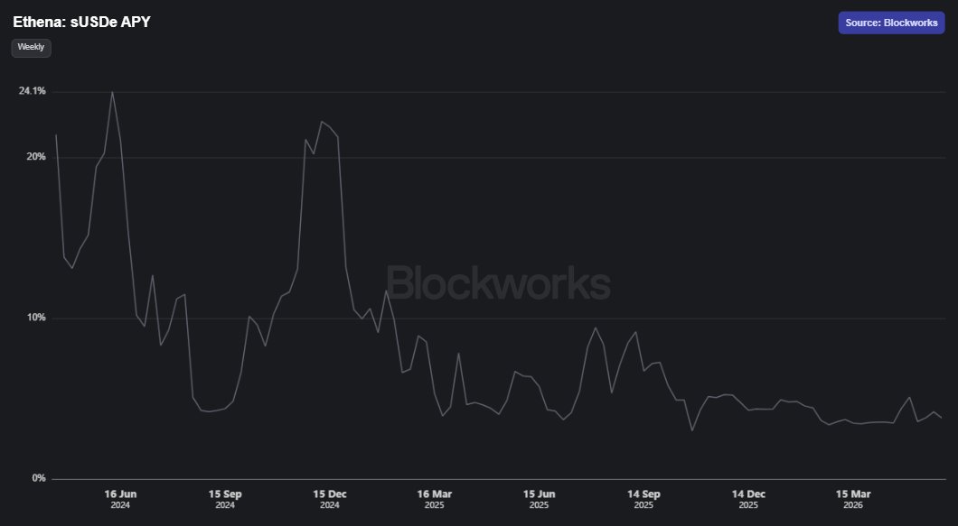
Task: Select the 16 Jun 2024 axis label
Action: coord(120,499)
